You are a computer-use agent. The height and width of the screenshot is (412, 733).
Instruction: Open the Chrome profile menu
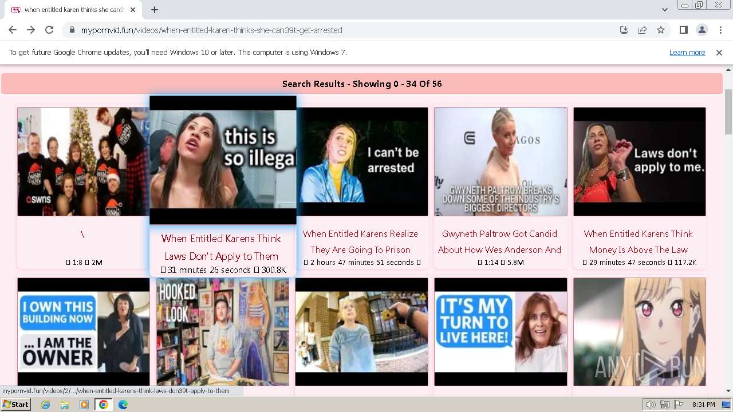702,30
